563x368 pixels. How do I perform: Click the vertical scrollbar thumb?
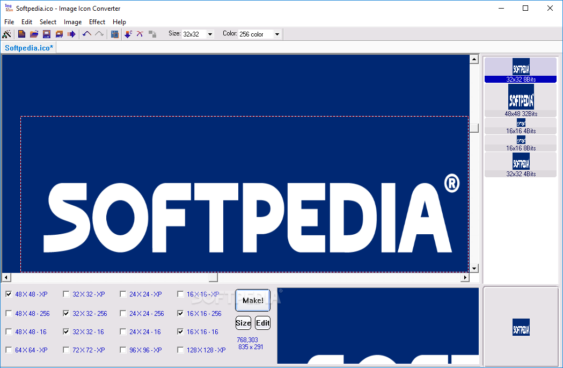click(x=474, y=128)
